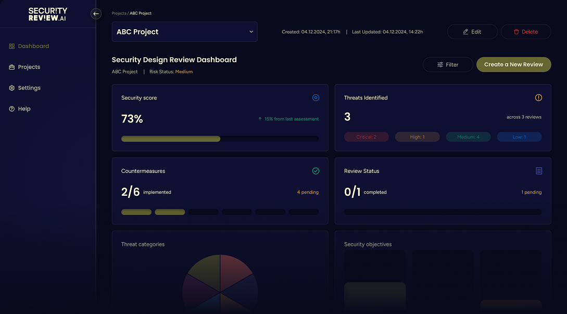Click the Created date text

coord(311,32)
